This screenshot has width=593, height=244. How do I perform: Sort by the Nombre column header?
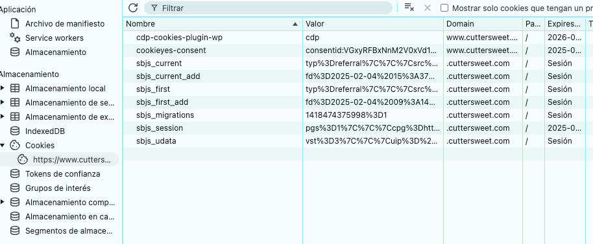pyautogui.click(x=213, y=24)
